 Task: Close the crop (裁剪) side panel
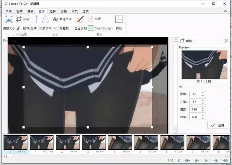point(226,41)
